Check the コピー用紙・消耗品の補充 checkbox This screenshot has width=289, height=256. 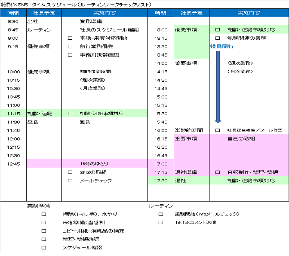coord(44,231)
